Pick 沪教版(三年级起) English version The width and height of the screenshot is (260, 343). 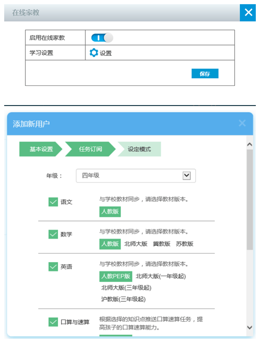(123, 299)
